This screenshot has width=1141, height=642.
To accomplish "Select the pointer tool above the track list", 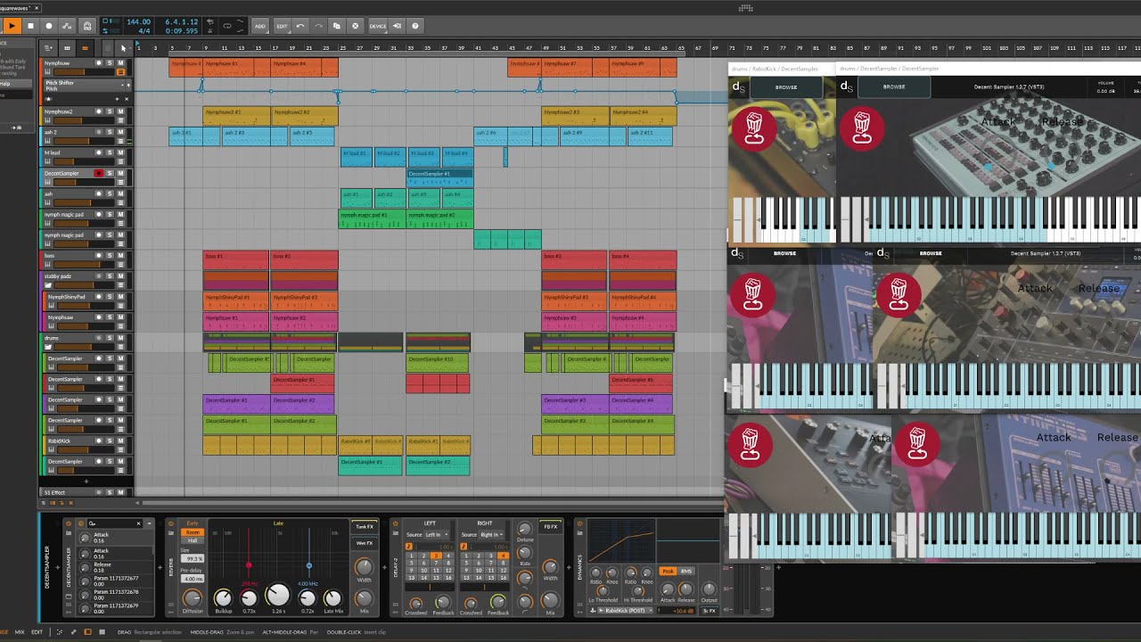I will click(x=124, y=47).
